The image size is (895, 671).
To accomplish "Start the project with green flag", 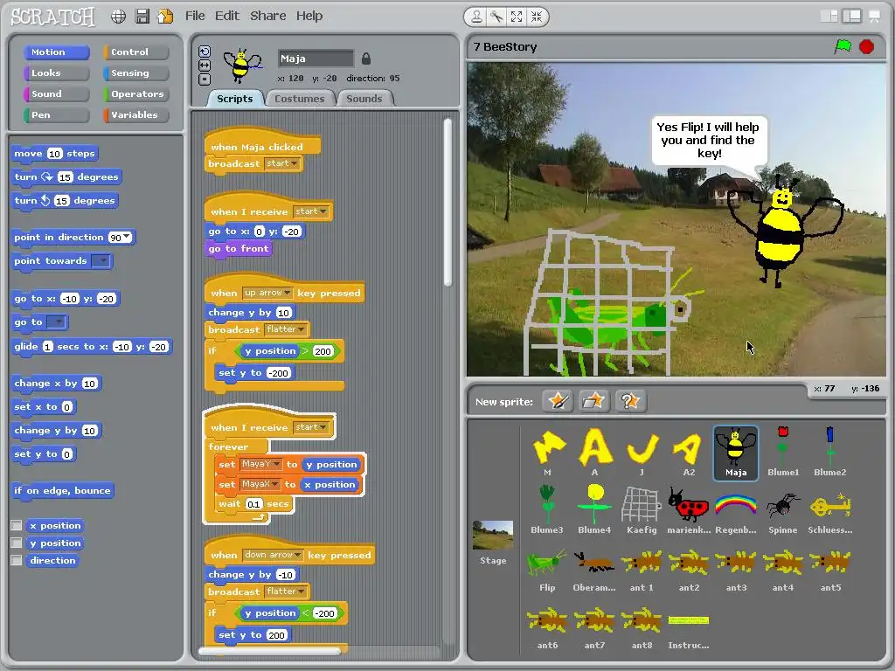I will click(x=843, y=46).
